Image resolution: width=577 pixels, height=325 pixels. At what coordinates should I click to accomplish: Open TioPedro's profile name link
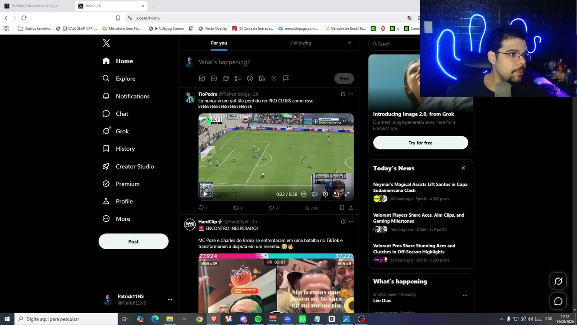(x=208, y=94)
